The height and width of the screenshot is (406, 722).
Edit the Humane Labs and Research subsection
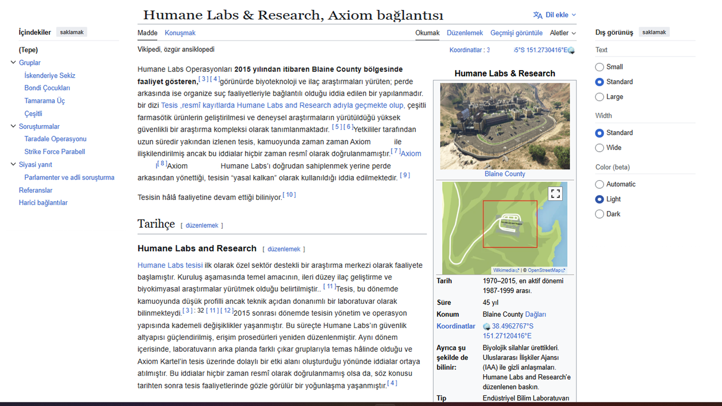coord(284,249)
